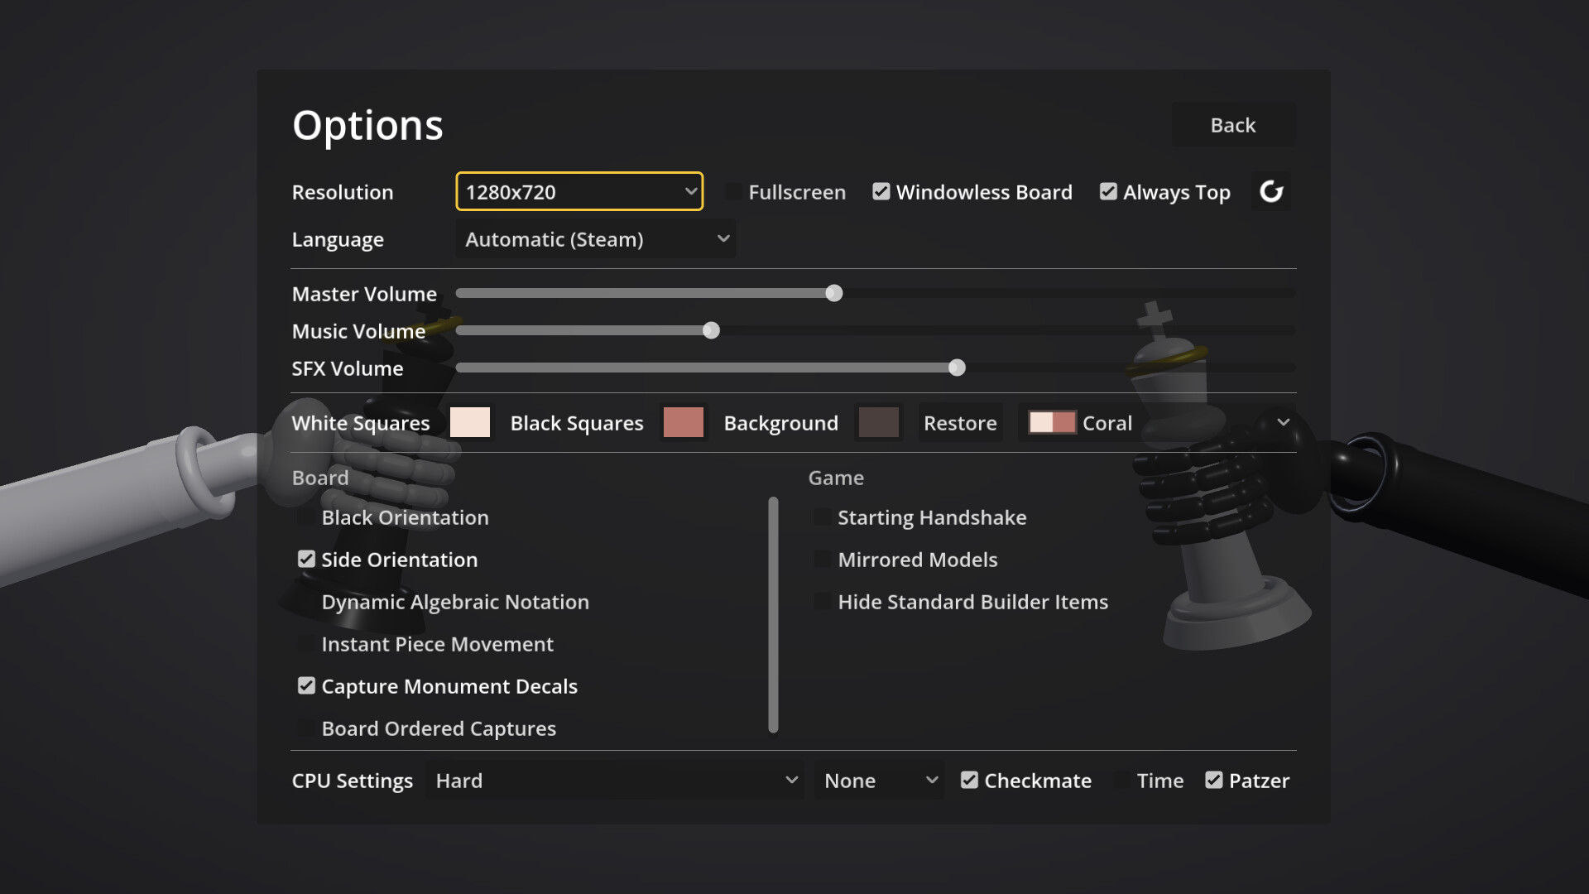
Task: Click the reset display settings icon
Action: [x=1271, y=192]
